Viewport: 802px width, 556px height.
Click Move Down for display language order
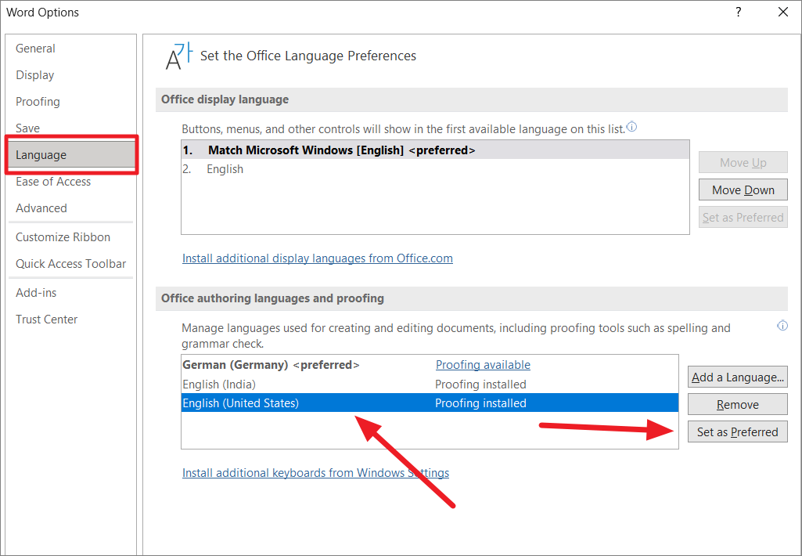click(743, 189)
